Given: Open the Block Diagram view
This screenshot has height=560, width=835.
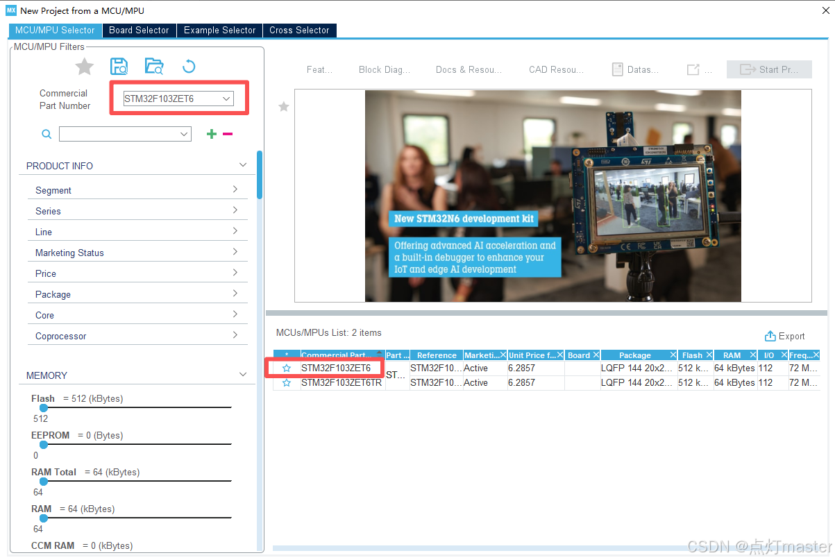Looking at the screenshot, I should pyautogui.click(x=384, y=69).
